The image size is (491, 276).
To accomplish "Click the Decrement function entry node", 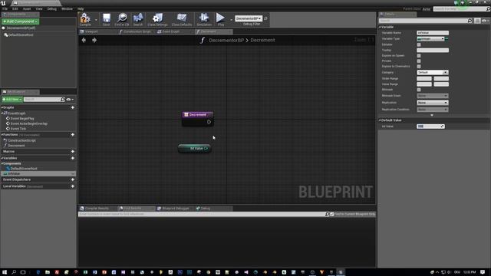I will [198, 119].
